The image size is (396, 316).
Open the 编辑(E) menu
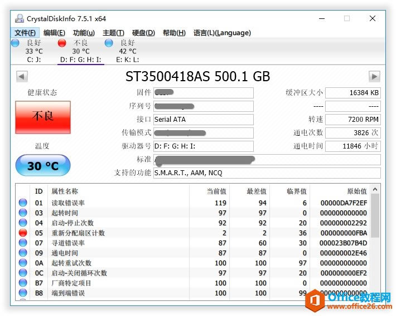(x=54, y=33)
